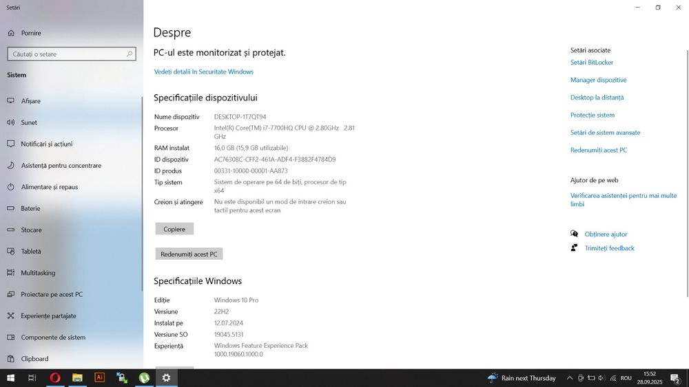
Task: Click Redenumiți acest PC related link
Action: click(x=599, y=150)
